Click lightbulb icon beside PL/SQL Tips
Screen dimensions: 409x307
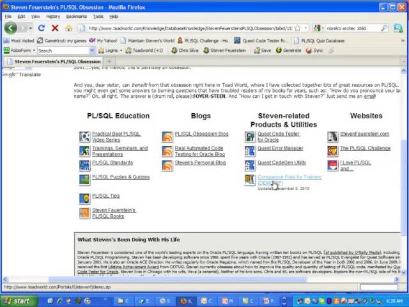pyautogui.click(x=84, y=198)
